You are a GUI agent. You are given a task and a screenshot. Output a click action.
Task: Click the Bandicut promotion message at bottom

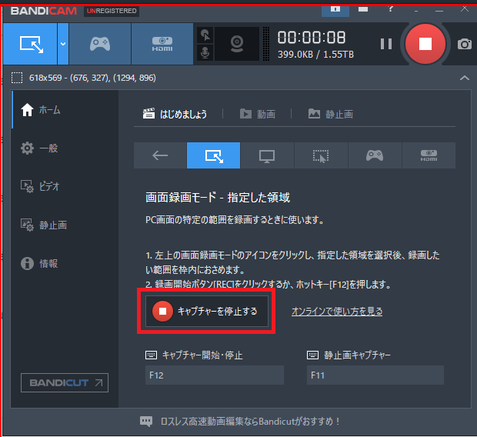[x=250, y=422]
